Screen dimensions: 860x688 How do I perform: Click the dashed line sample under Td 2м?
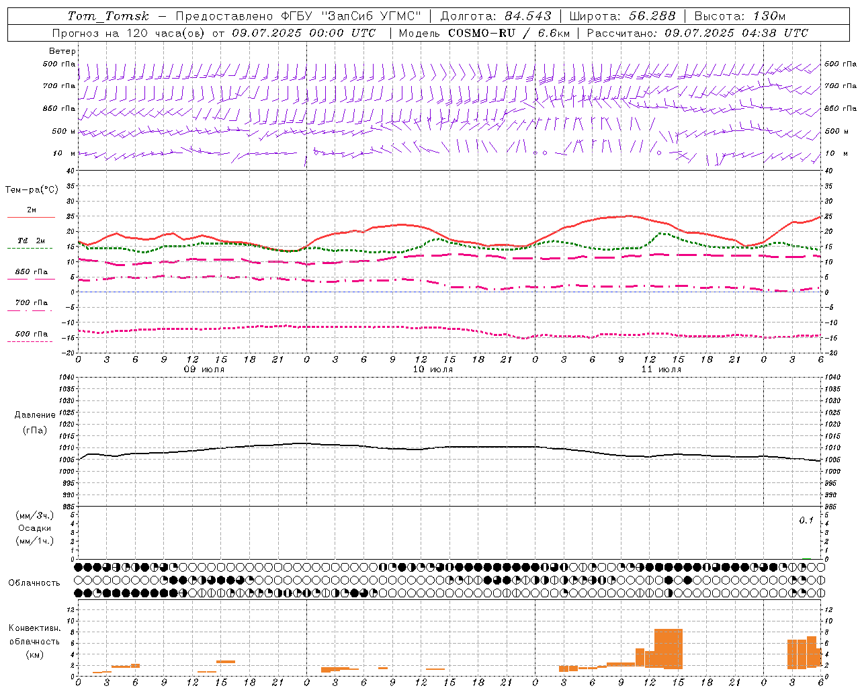point(30,249)
